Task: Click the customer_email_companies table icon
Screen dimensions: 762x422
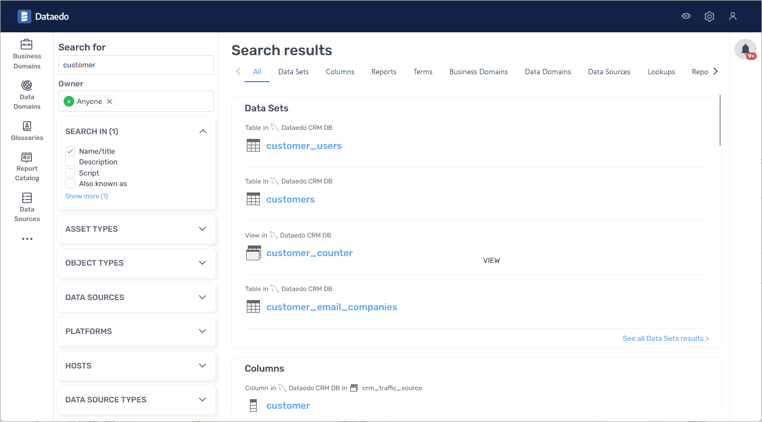Action: click(254, 306)
